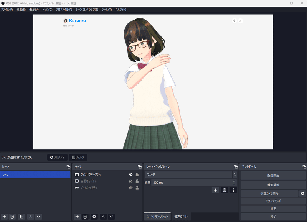
Task: Click the window icon beside ウィンドウキャプチャ
Action: 77,174
